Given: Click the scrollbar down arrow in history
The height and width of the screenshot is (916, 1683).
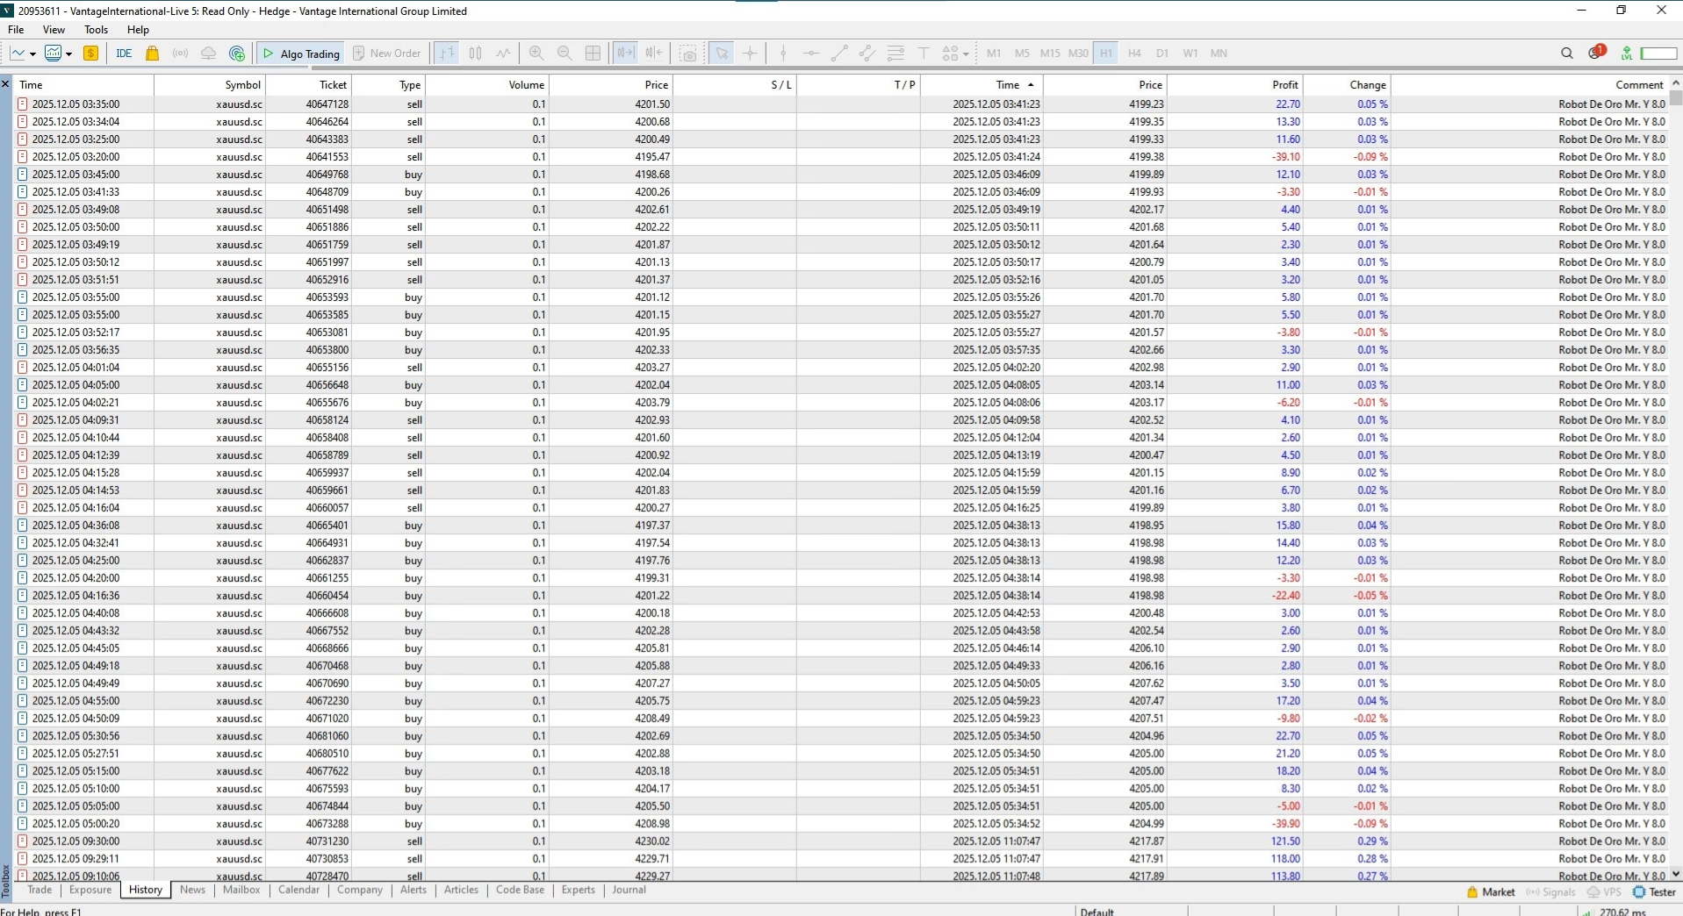Looking at the screenshot, I should pos(1676,874).
